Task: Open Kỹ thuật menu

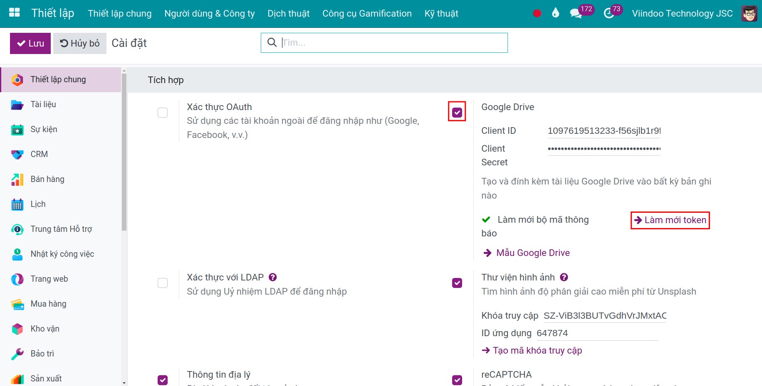Action: [441, 13]
